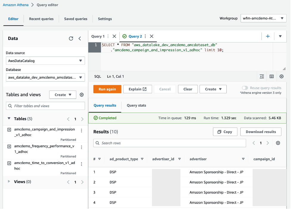Viewport: 291px width, 209px height.
Task: Open Tables and views settings gear
Action: tap(82, 95)
